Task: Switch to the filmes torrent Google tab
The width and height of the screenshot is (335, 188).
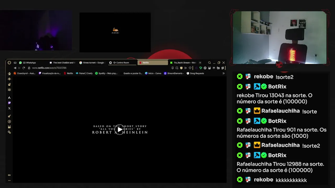Action: click(92, 63)
